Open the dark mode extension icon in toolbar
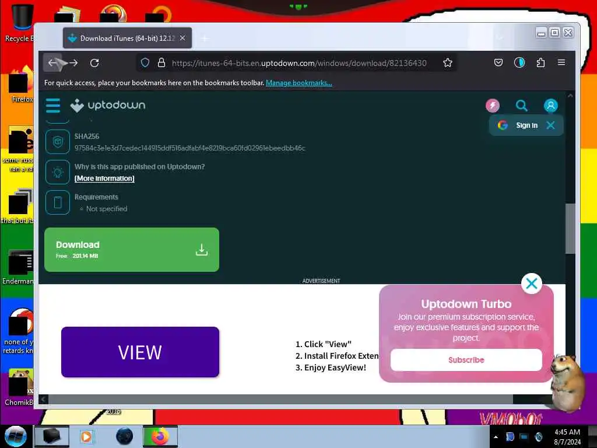This screenshot has width=597, height=448. pos(519,63)
